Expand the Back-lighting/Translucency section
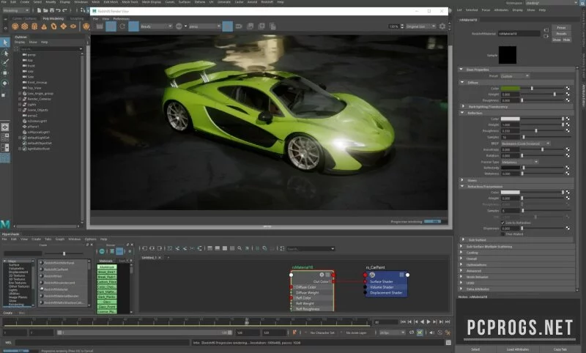 tap(463, 106)
